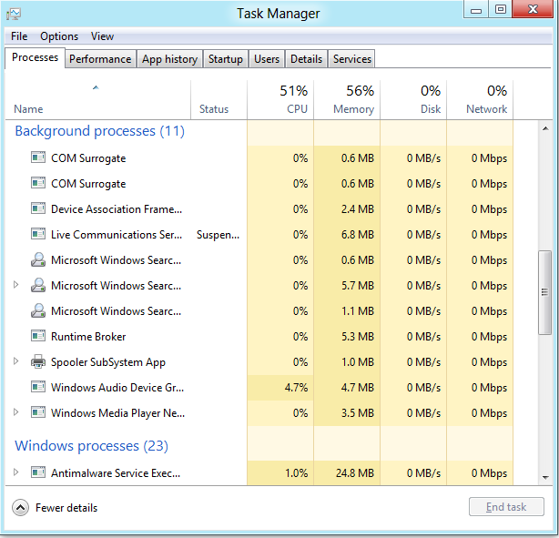This screenshot has width=559, height=538.
Task: Click the Fewer details chevron icon
Action: pos(20,507)
